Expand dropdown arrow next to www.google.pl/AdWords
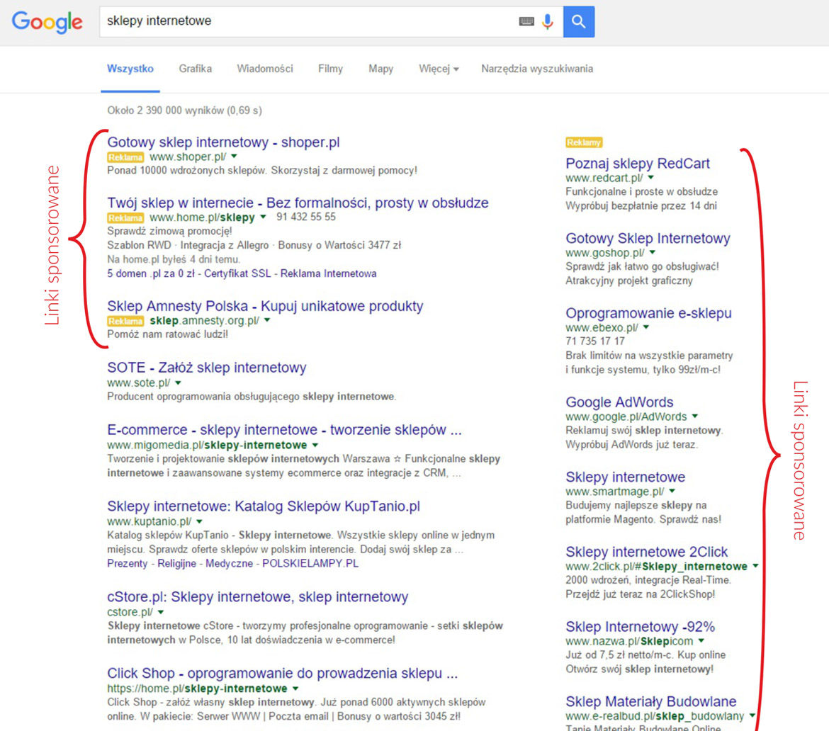The height and width of the screenshot is (731, 829). (694, 416)
